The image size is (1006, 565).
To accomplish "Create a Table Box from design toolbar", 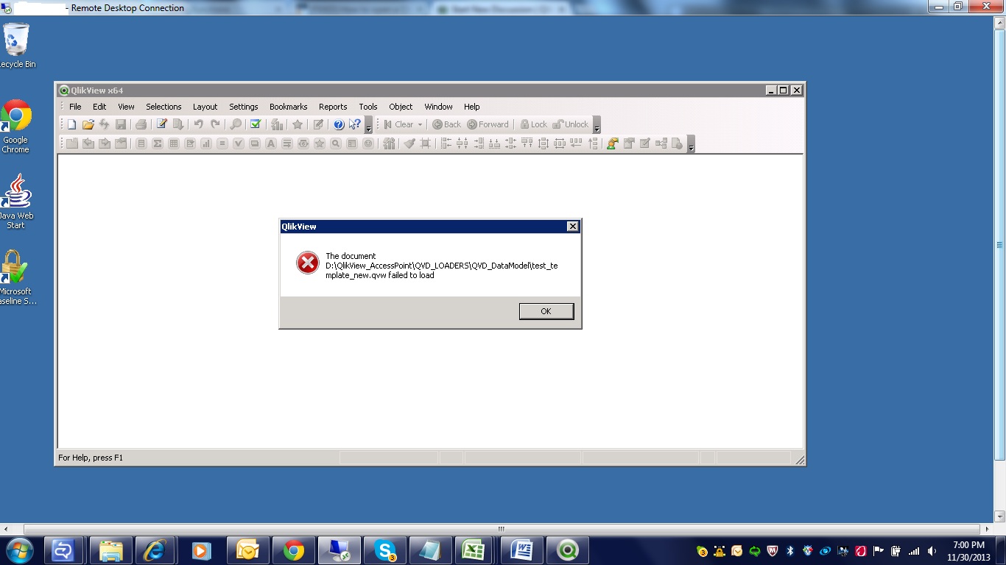I will pyautogui.click(x=174, y=143).
